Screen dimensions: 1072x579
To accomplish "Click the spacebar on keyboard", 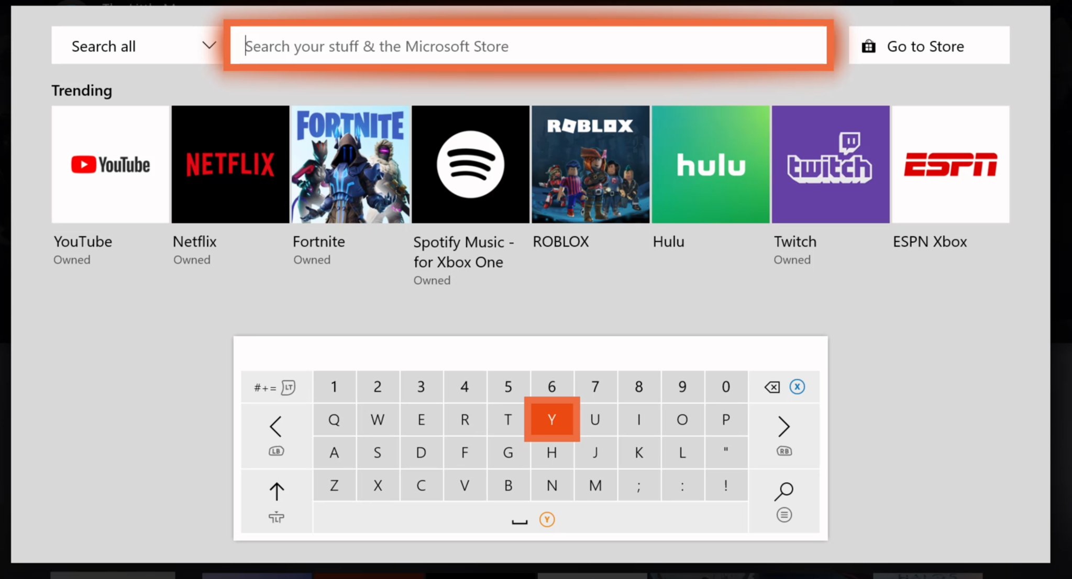I will pyautogui.click(x=518, y=518).
